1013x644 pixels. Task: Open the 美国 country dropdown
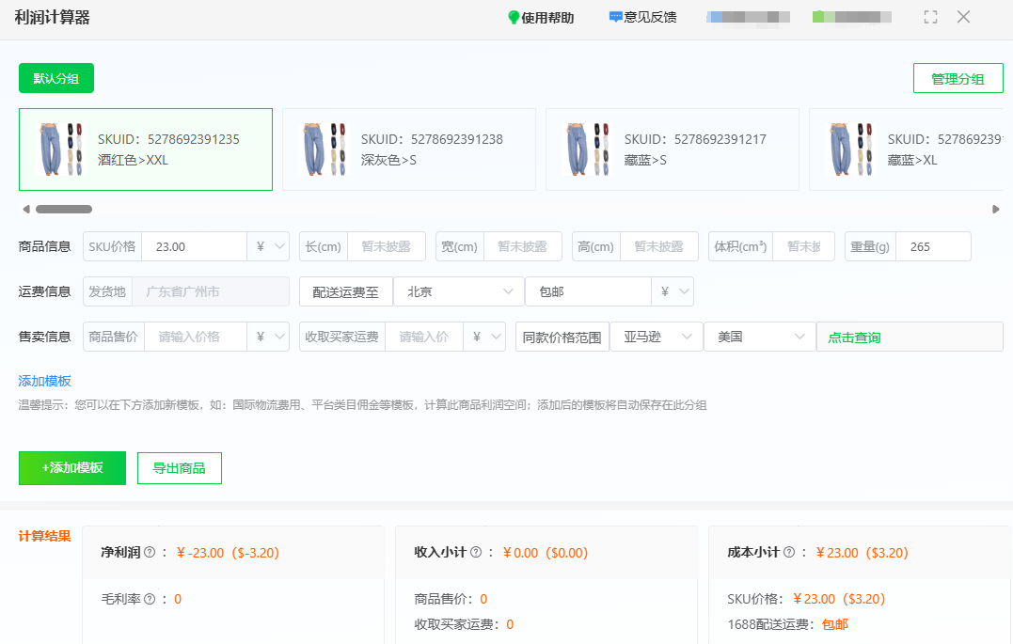coord(759,336)
